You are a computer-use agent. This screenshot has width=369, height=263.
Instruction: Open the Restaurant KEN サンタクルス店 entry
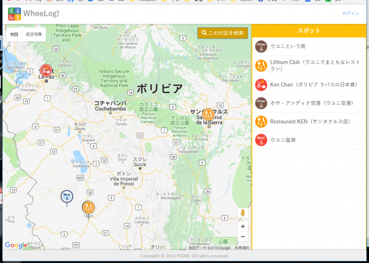pyautogui.click(x=309, y=122)
